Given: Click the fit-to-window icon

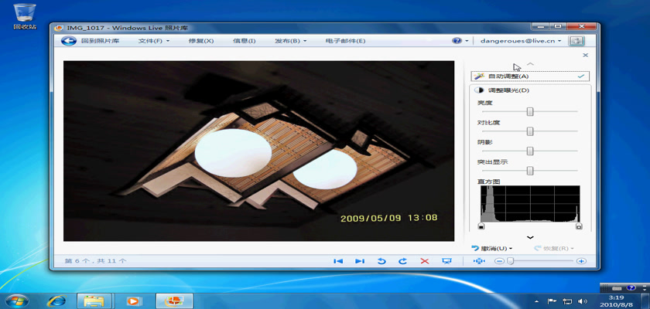Looking at the screenshot, I should pyautogui.click(x=479, y=261).
